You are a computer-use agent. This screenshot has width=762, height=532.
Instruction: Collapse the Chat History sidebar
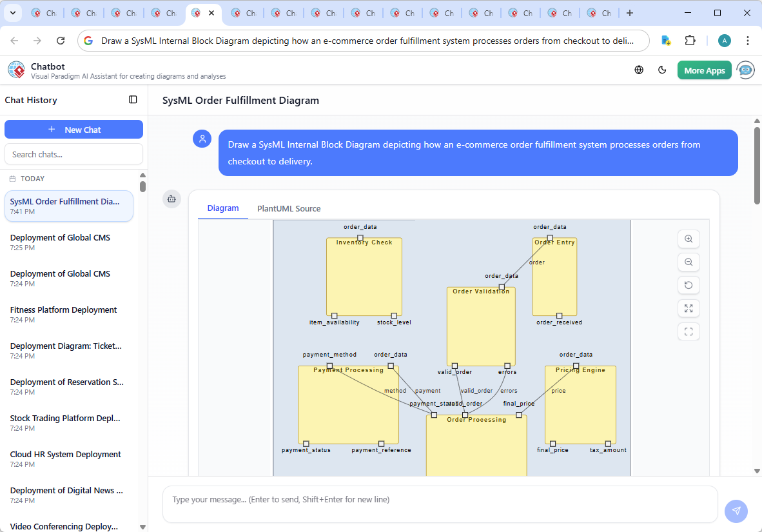point(133,99)
